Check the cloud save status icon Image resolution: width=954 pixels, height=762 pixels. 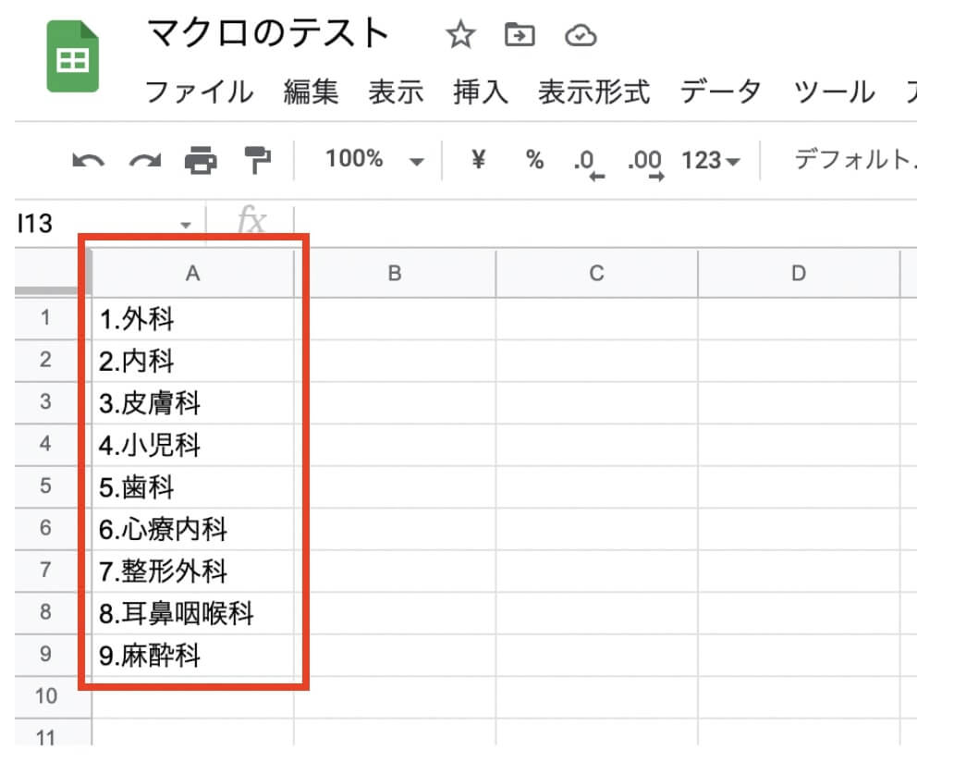point(580,35)
